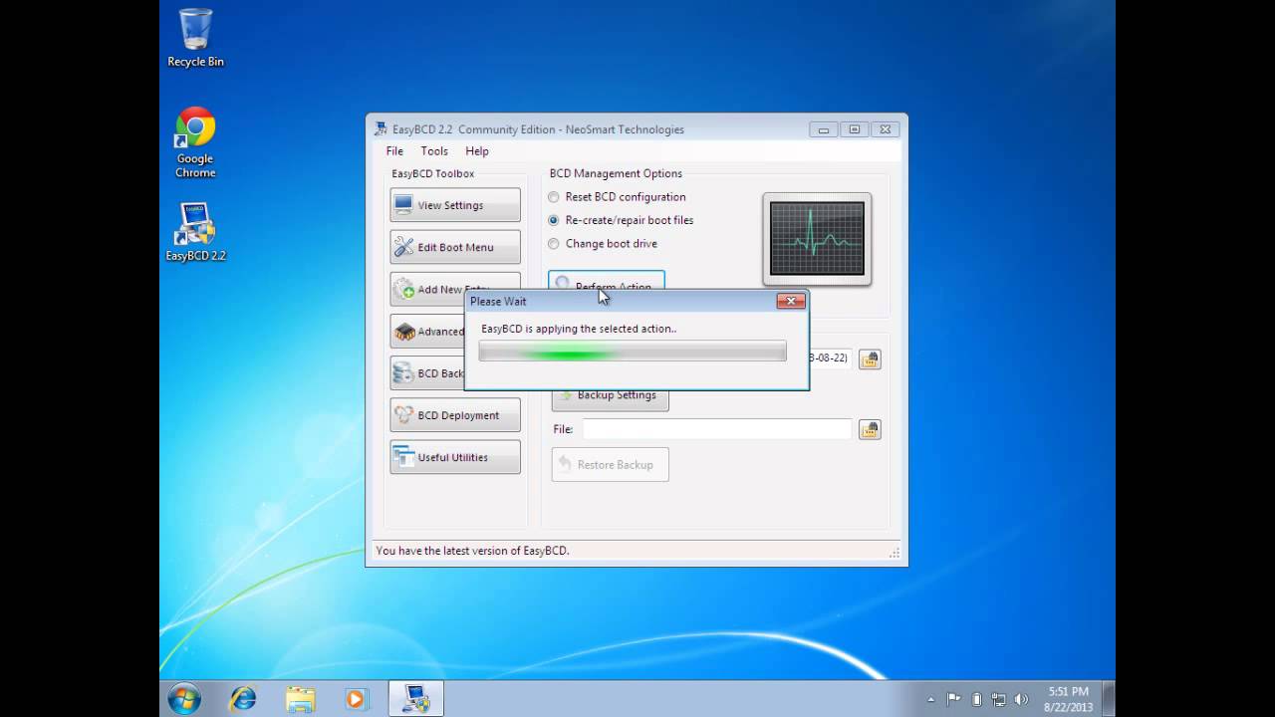Open Windows Explorer folder in taskbar

[300, 698]
